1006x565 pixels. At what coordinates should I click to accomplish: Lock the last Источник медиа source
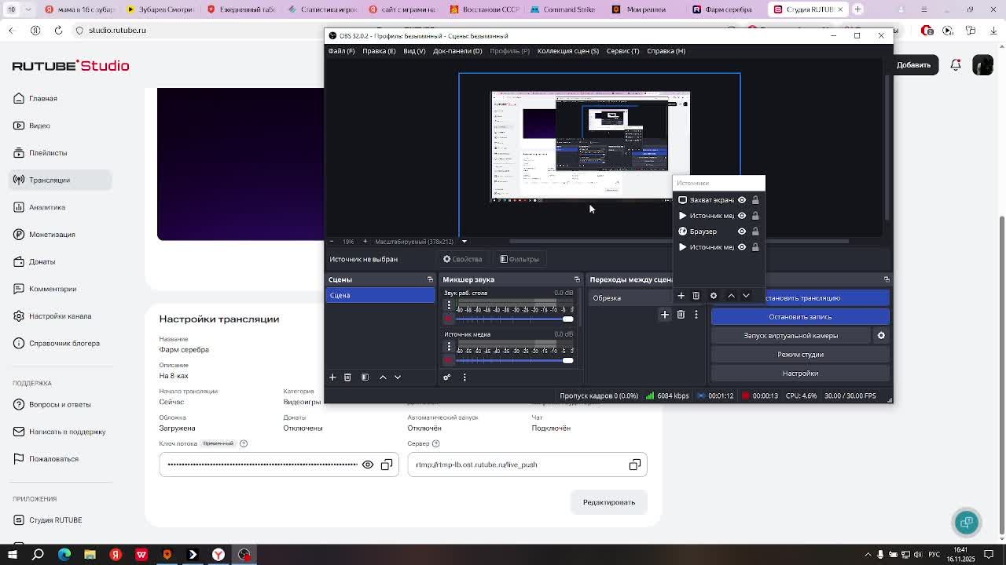tap(755, 247)
